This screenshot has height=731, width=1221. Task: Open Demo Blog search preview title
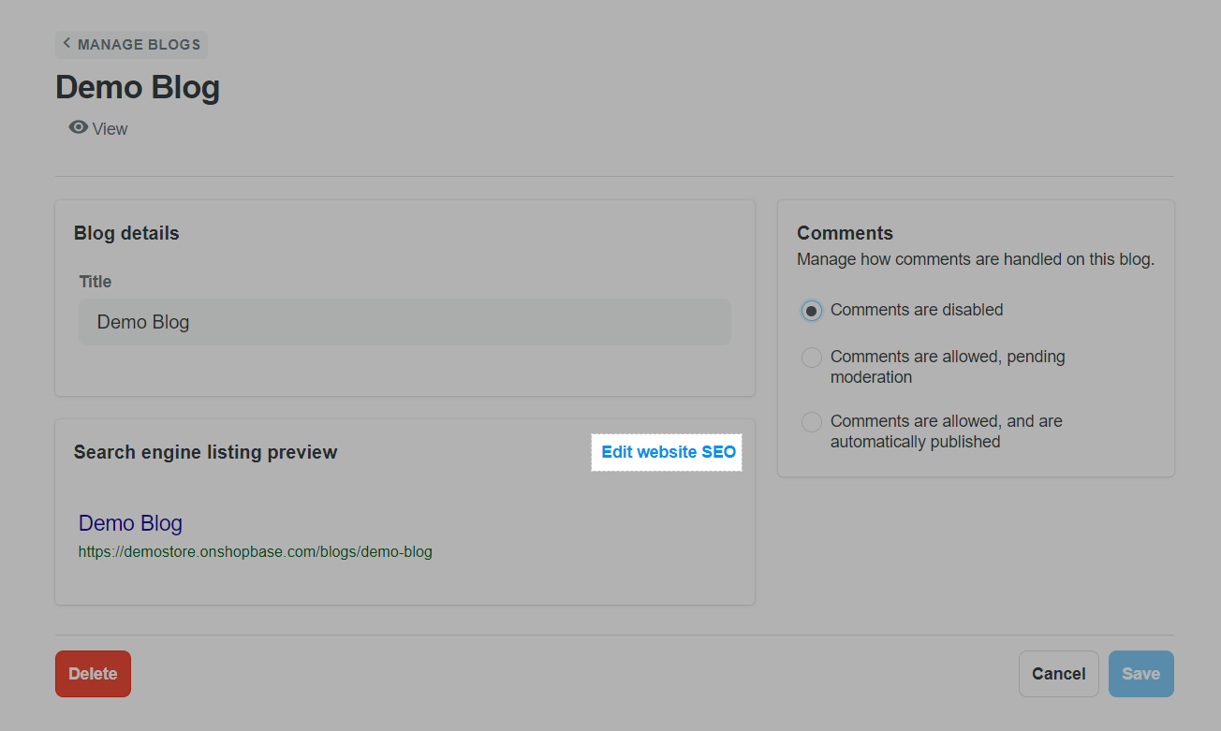[130, 523]
